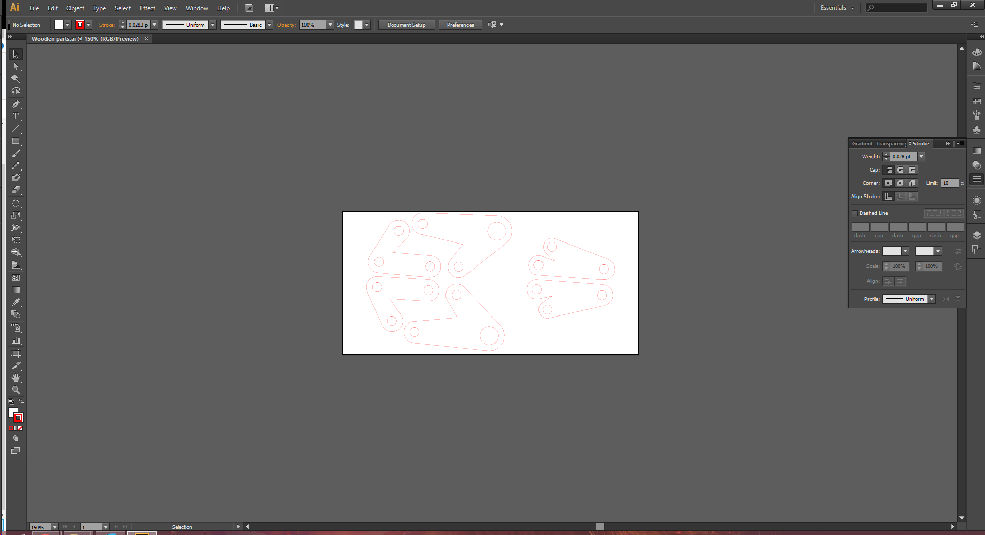Open the zoom level dropdown at bottom
Image resolution: width=985 pixels, height=535 pixels.
(x=55, y=527)
